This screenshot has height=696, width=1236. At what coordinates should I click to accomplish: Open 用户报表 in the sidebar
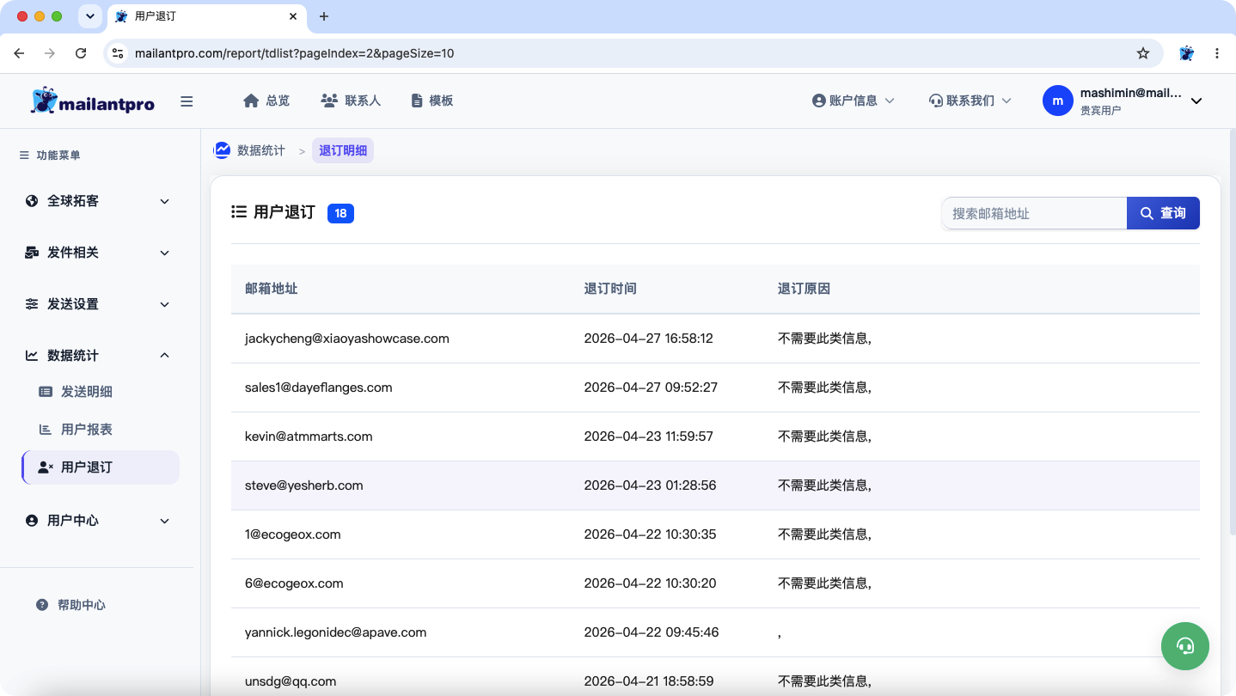(87, 430)
